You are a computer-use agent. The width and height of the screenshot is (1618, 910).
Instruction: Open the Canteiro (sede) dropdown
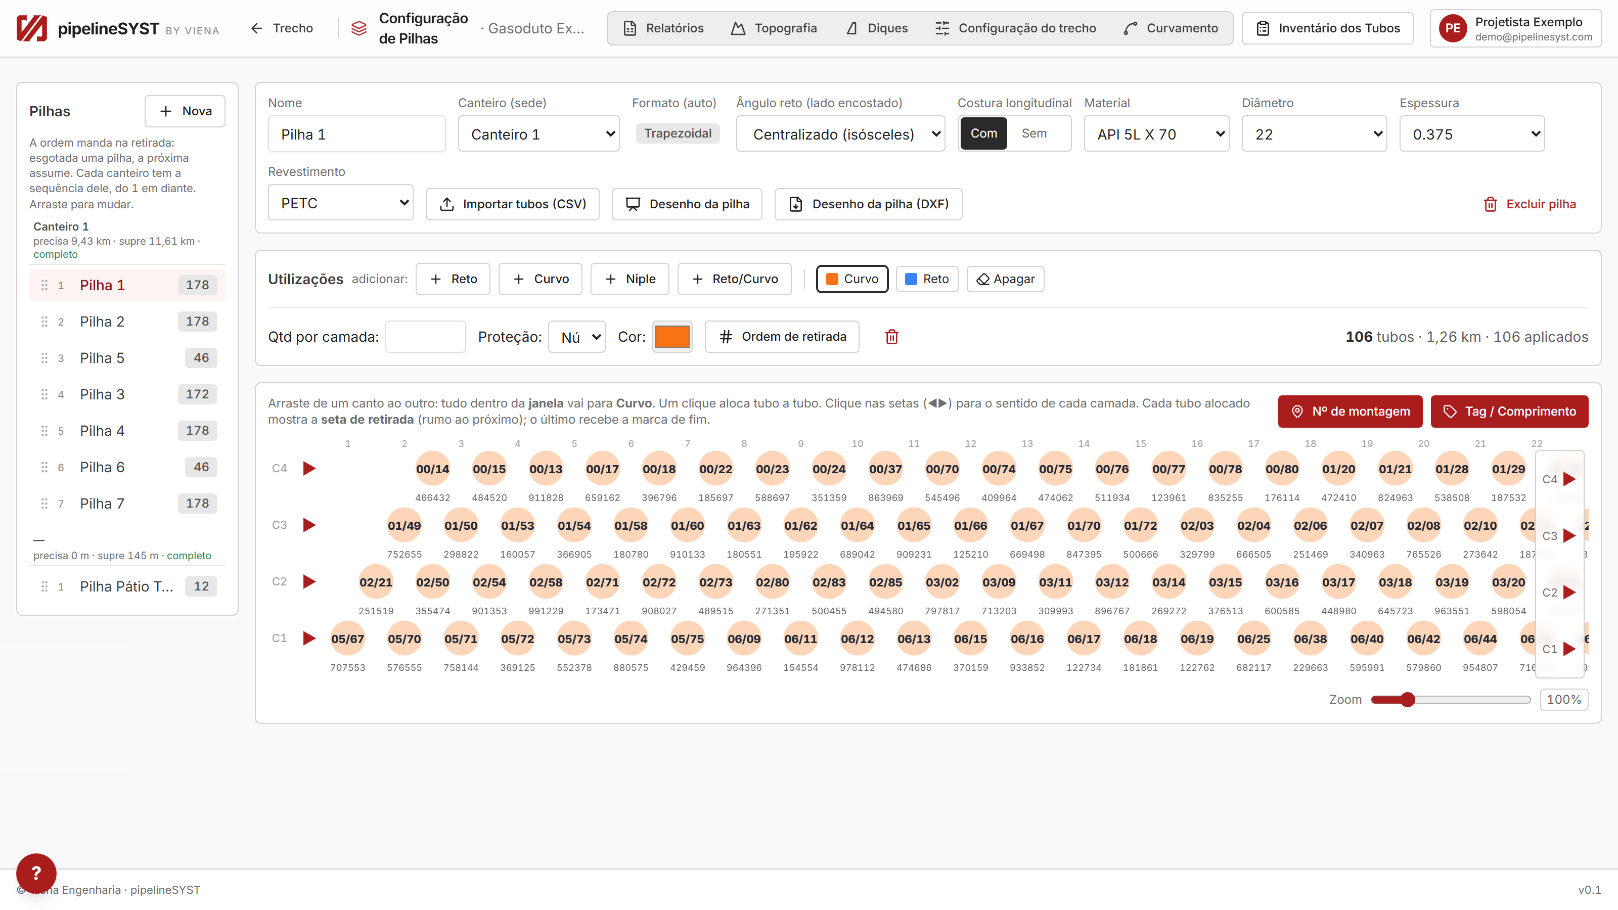point(539,134)
